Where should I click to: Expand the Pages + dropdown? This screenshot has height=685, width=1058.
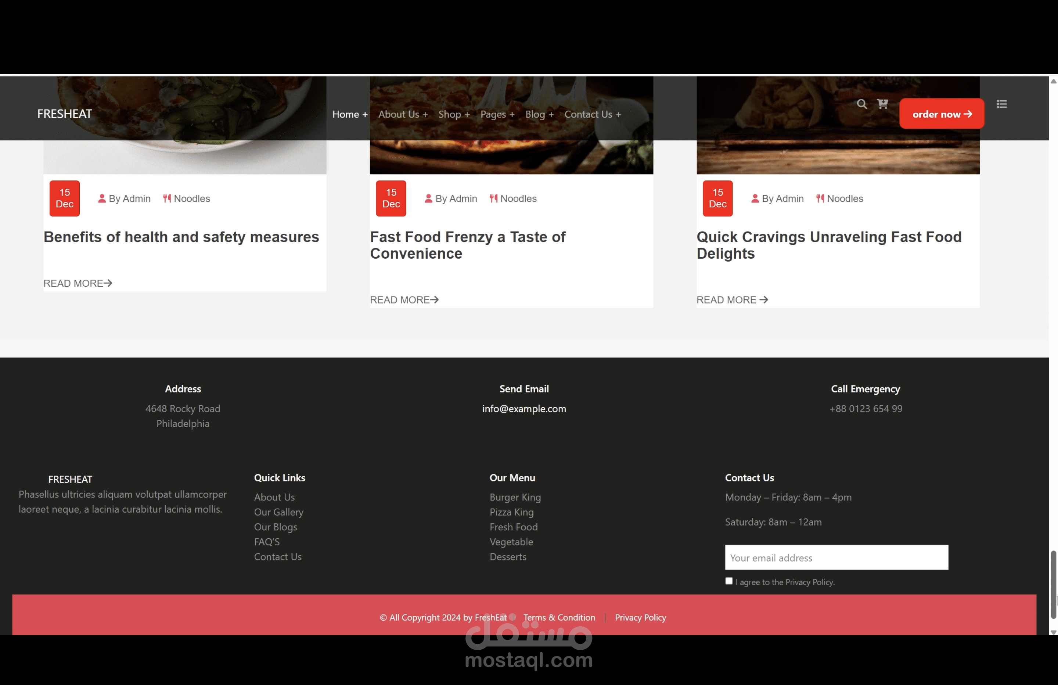click(x=497, y=114)
